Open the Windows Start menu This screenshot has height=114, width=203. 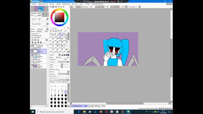[33, 112]
